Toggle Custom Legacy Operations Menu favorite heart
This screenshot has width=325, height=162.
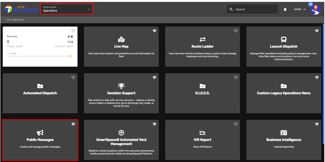[317, 78]
